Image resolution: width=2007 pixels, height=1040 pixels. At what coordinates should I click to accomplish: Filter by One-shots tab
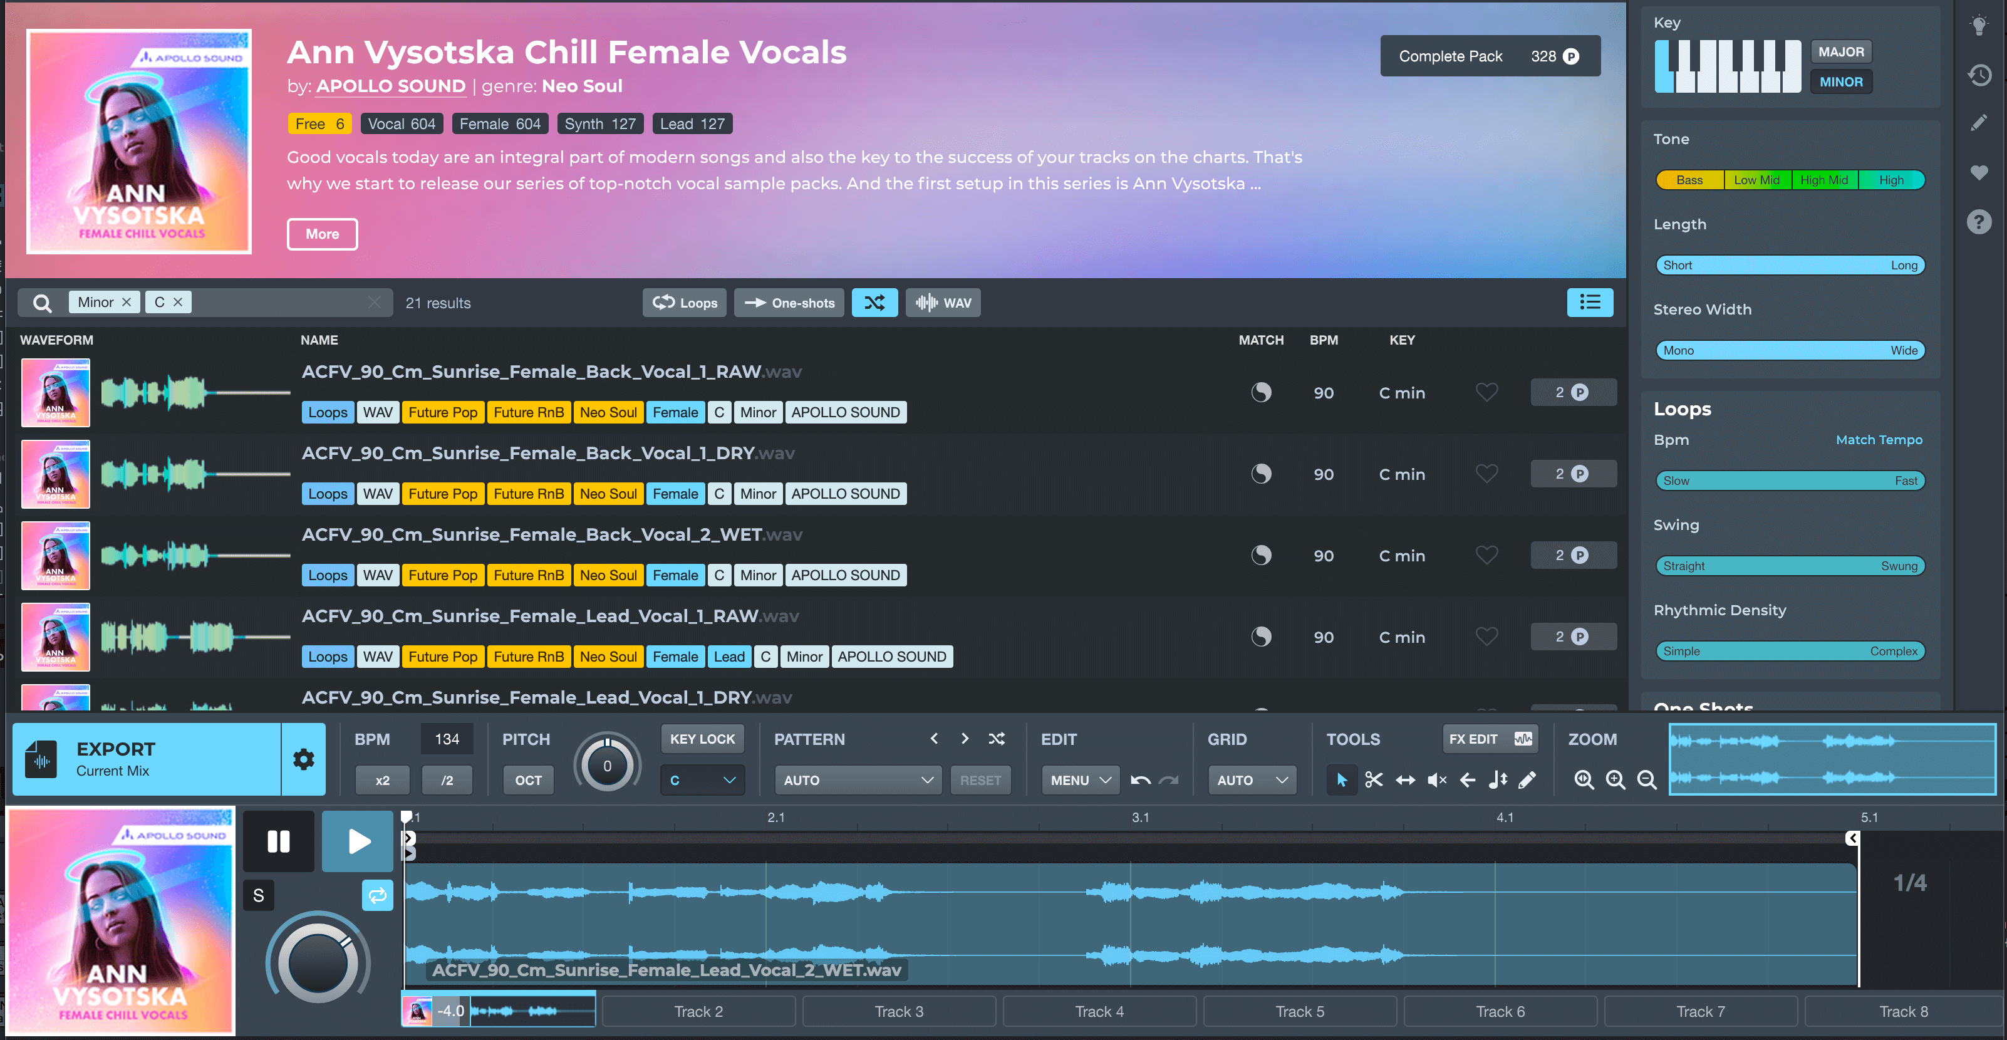click(789, 303)
